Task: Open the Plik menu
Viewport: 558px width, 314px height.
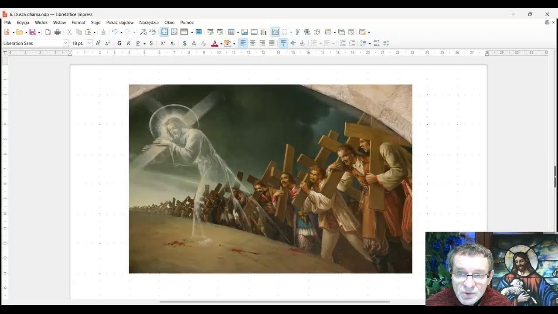Action: coord(8,22)
